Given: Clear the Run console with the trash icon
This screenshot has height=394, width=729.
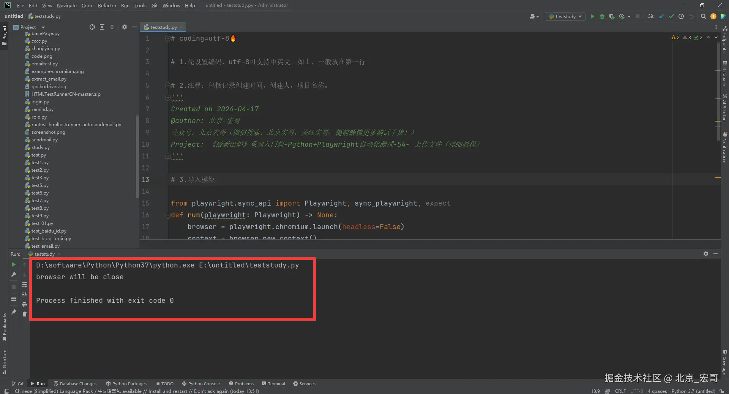Looking at the screenshot, I should click(x=25, y=314).
